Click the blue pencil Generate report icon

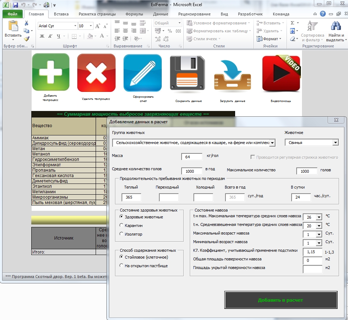coord(143,73)
